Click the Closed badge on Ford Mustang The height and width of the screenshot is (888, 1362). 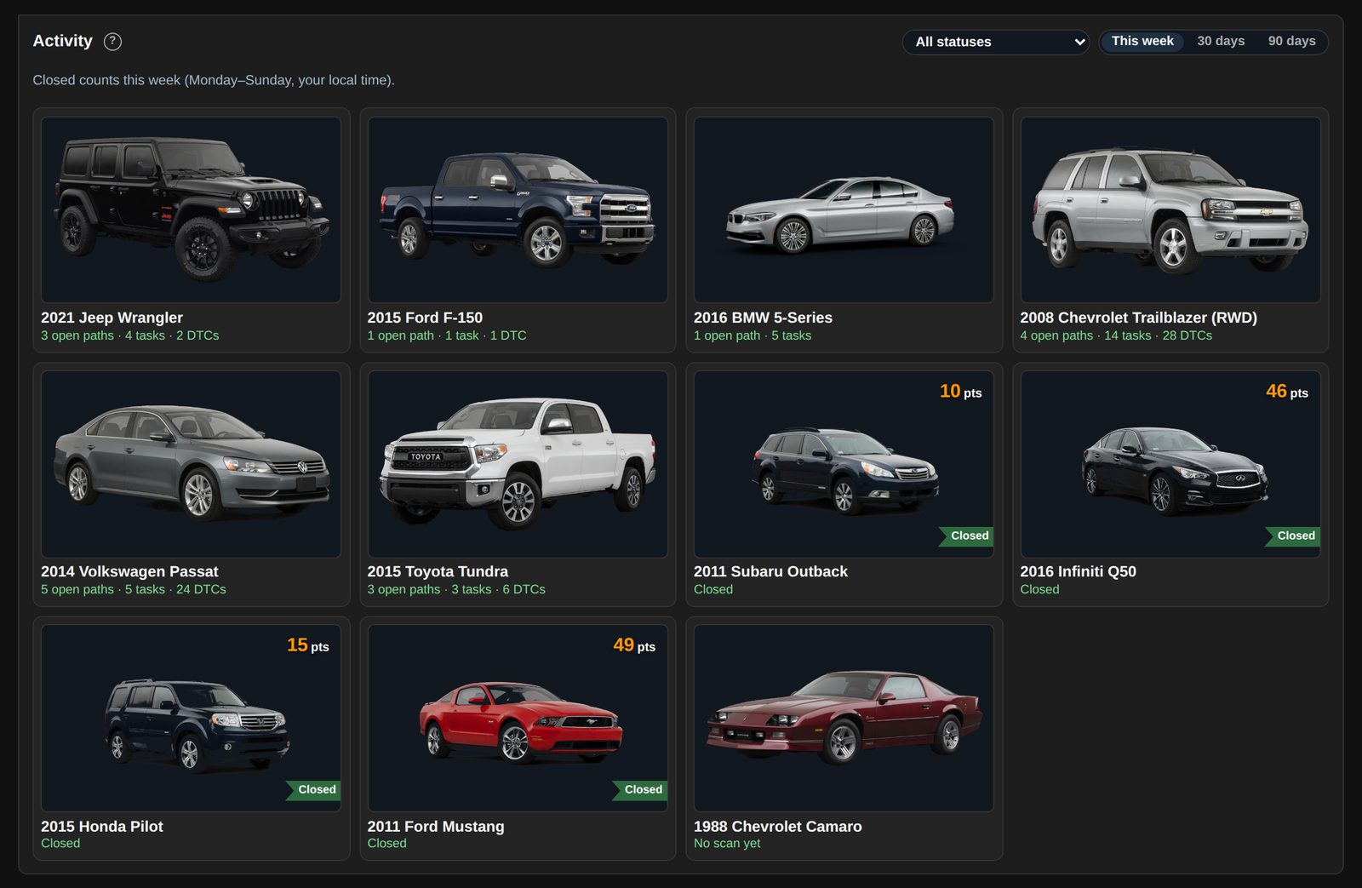tap(640, 789)
